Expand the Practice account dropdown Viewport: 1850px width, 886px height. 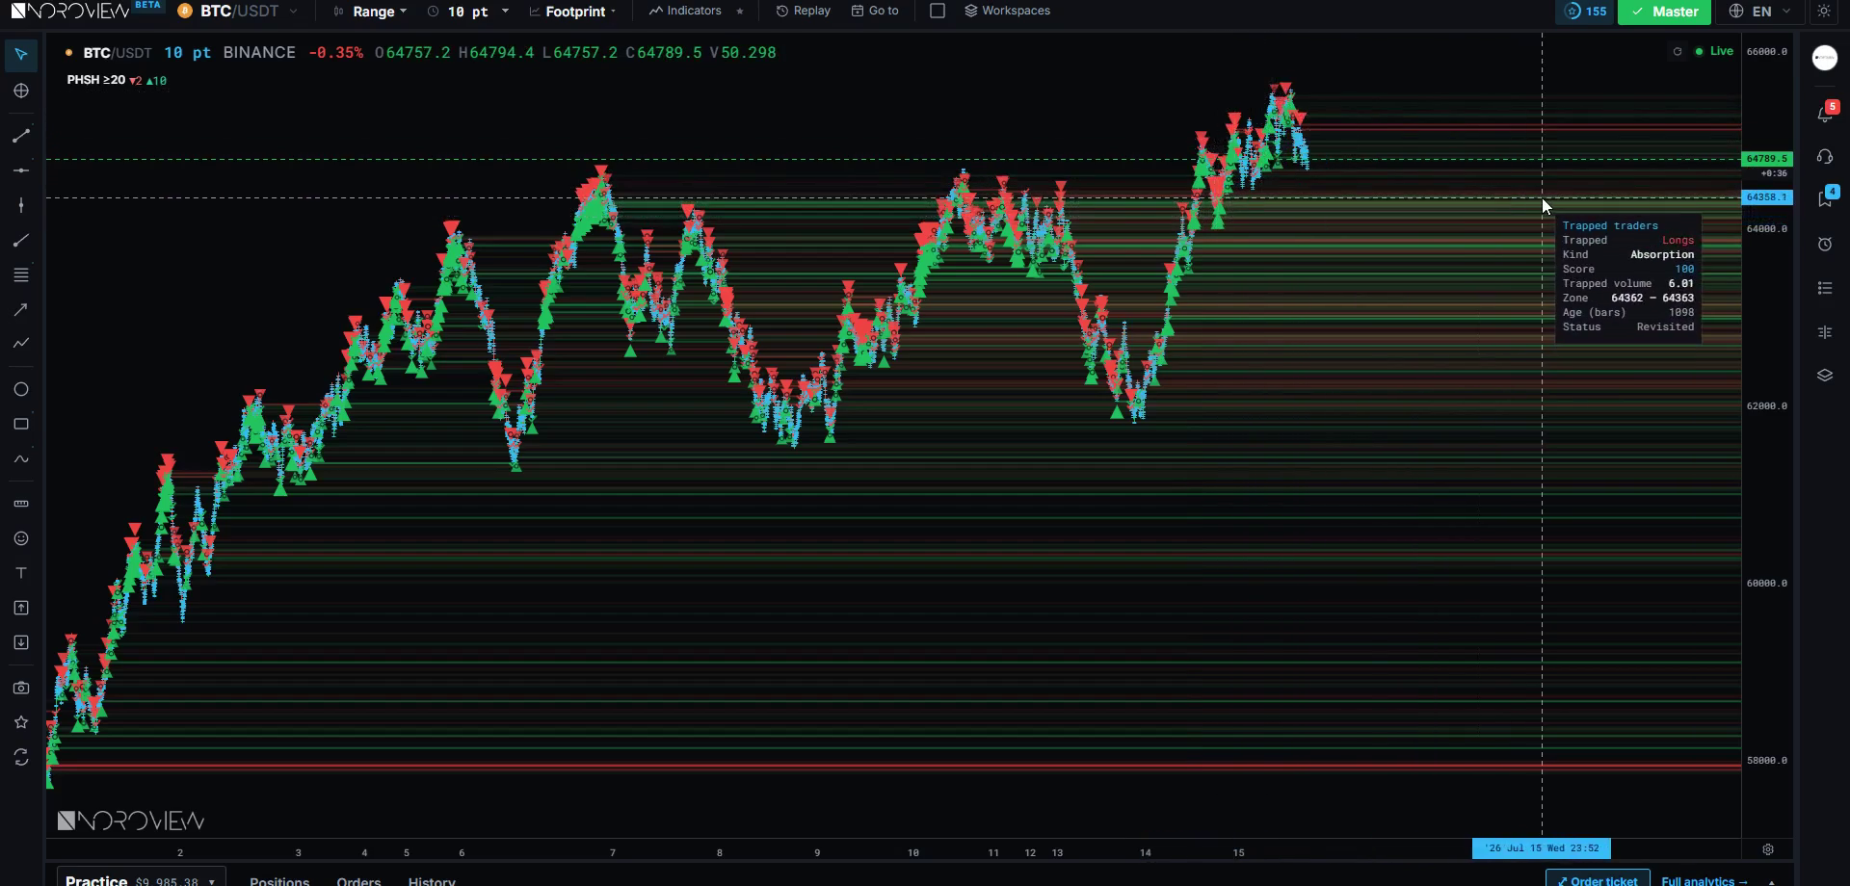pyautogui.click(x=141, y=880)
